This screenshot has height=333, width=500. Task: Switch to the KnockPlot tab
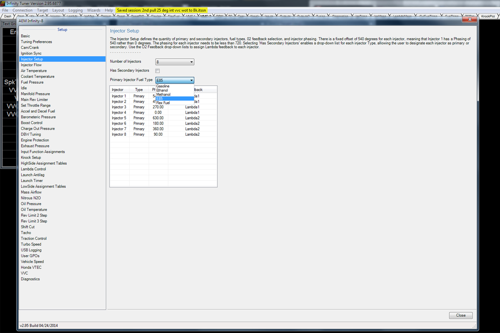coord(488,16)
